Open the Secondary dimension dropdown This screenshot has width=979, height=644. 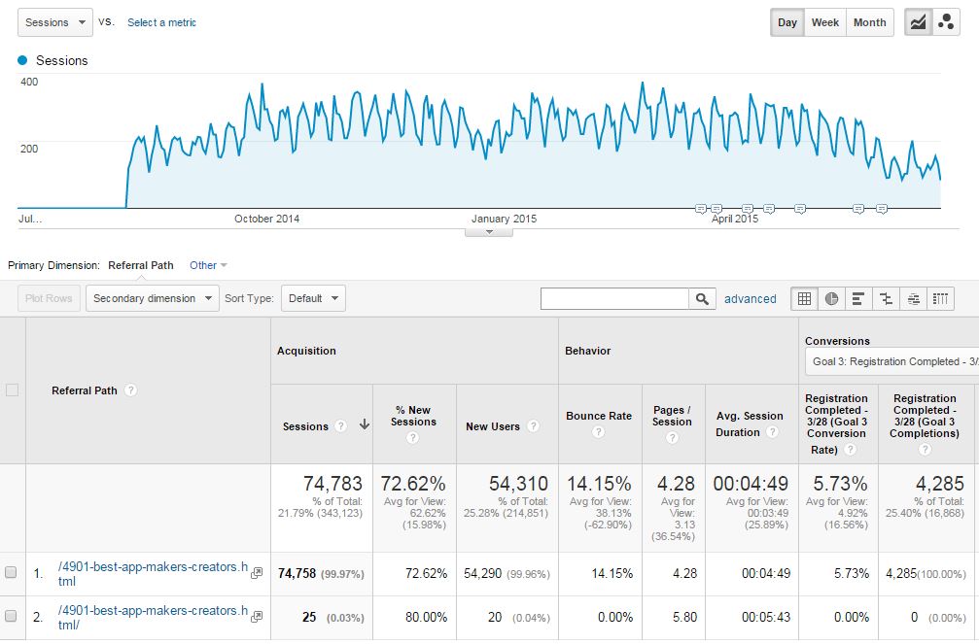(x=151, y=298)
